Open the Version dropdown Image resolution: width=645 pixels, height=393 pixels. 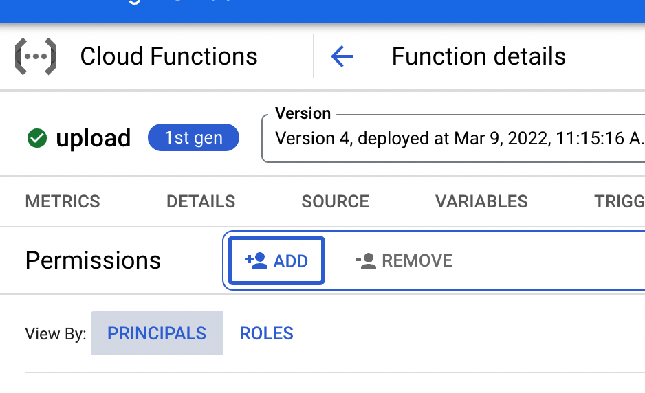pyautogui.click(x=454, y=138)
